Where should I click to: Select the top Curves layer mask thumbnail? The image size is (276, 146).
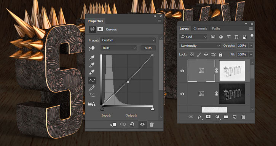pyautogui.click(x=232, y=71)
